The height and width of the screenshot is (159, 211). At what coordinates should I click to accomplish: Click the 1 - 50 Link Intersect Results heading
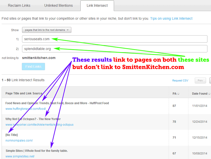coord(23,80)
